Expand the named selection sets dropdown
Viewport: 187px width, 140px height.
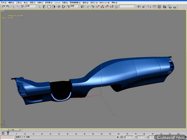pos(128,6)
